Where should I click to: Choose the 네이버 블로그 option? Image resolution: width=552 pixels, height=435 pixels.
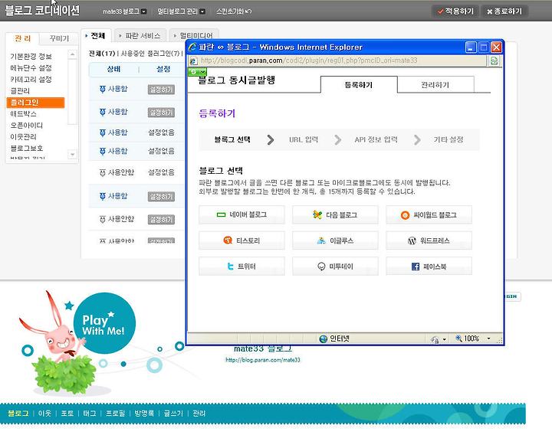[242, 214]
